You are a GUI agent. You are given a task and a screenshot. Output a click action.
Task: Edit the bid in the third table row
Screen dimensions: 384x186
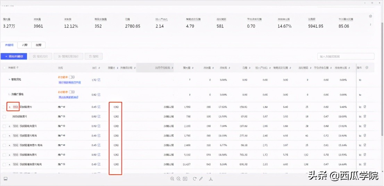click(x=99, y=107)
